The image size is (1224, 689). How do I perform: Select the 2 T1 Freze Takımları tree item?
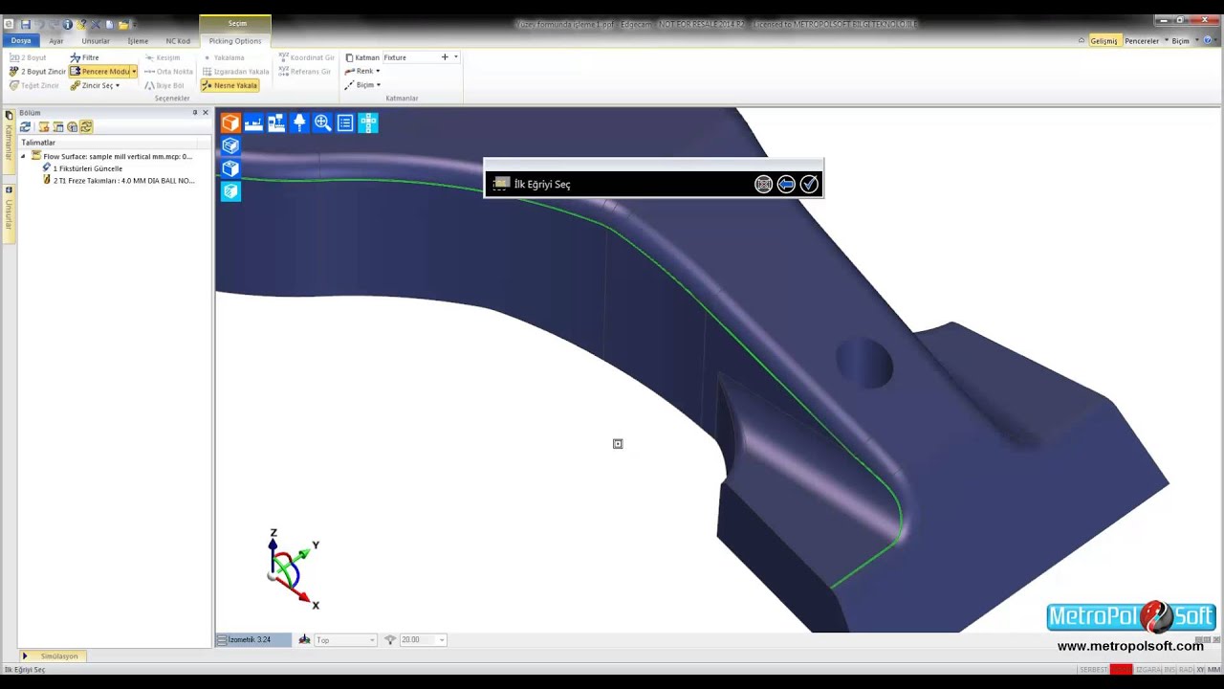[x=119, y=180]
